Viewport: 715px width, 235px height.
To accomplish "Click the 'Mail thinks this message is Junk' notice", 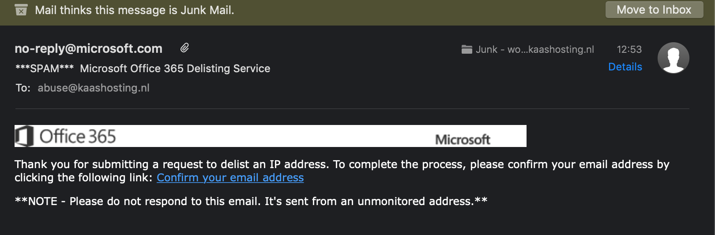I will click(x=134, y=10).
